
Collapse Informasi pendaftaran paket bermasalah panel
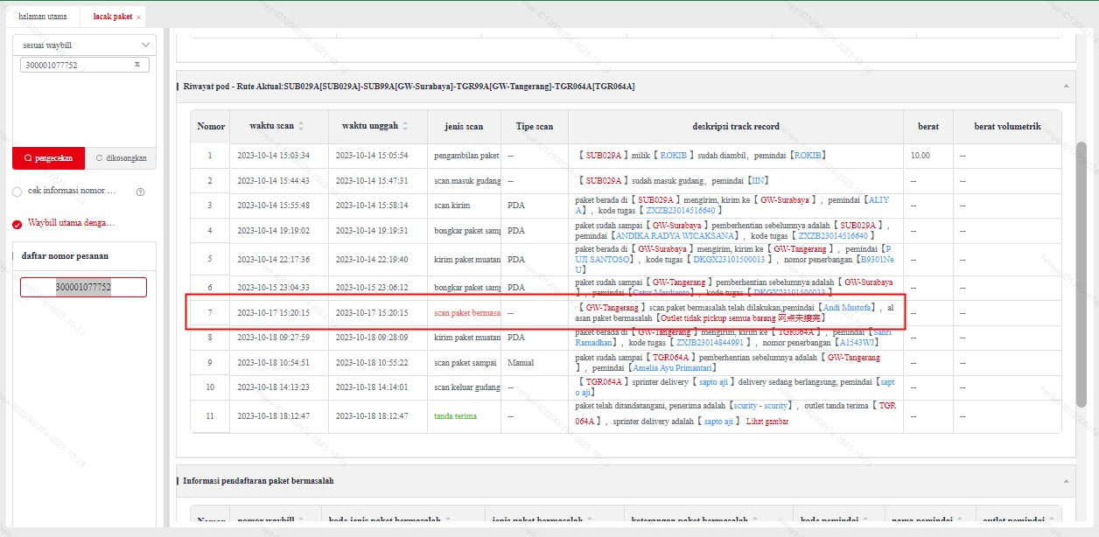(x=1066, y=480)
